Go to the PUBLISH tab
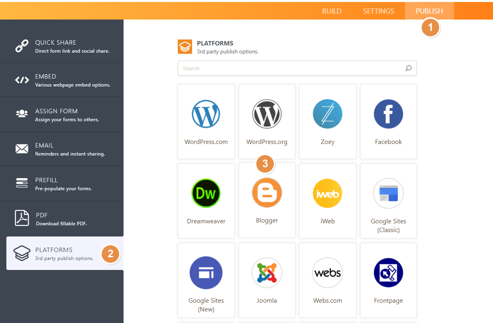The width and height of the screenshot is (493, 323). click(429, 11)
